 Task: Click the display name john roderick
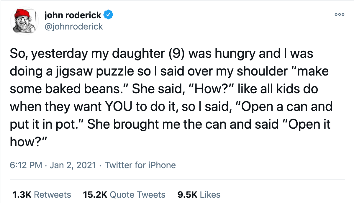tap(73, 15)
